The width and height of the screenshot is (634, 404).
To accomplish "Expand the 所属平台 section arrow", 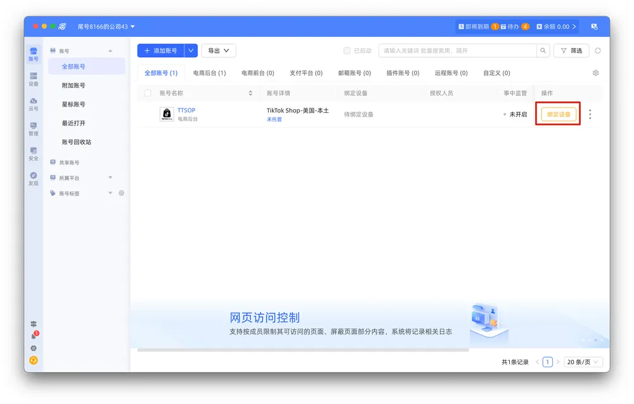I will click(x=110, y=178).
